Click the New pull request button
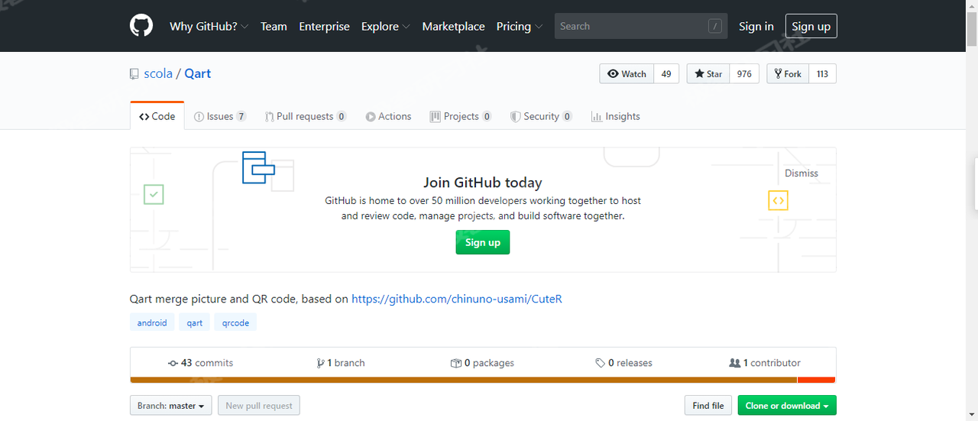The width and height of the screenshot is (978, 421). tap(259, 406)
